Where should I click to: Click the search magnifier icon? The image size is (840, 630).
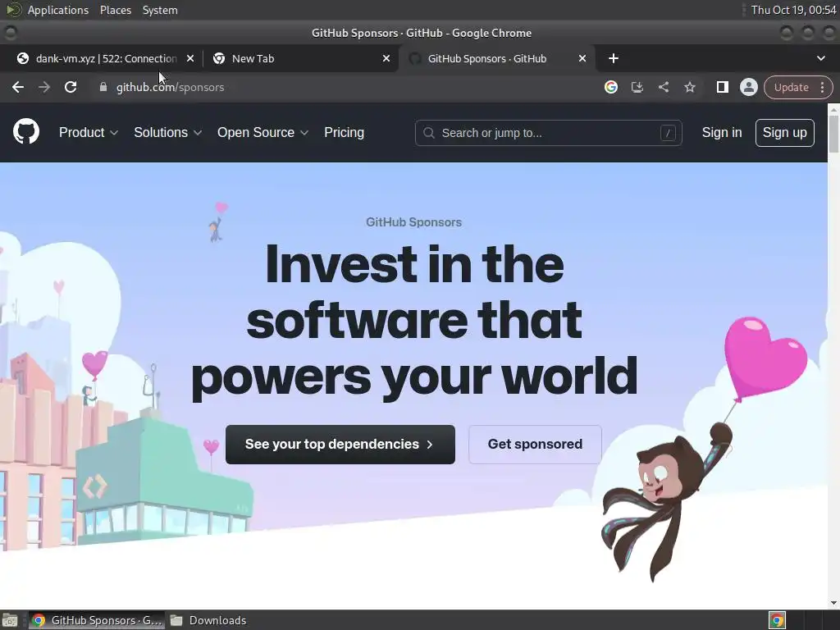(x=428, y=133)
